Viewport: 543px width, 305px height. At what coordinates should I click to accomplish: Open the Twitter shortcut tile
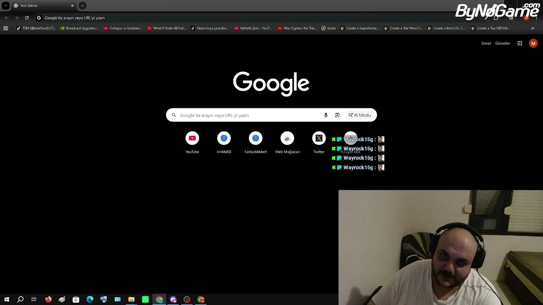point(319,143)
